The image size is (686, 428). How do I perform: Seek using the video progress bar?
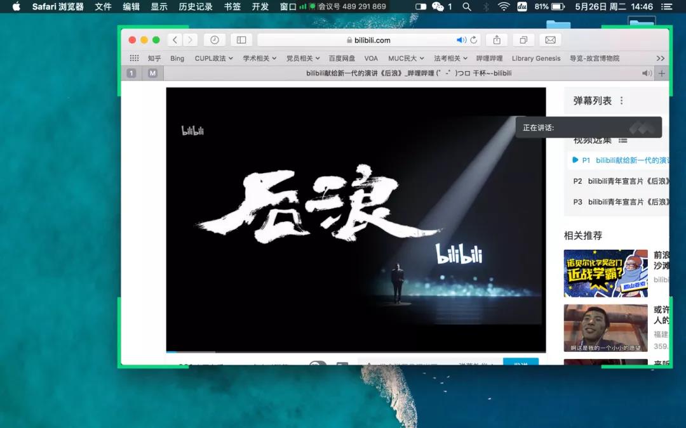click(x=356, y=351)
